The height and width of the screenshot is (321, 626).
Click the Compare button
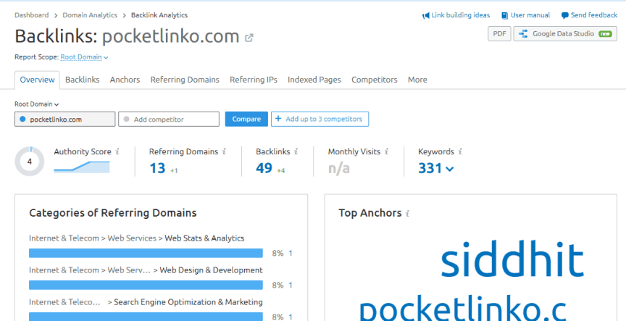246,119
